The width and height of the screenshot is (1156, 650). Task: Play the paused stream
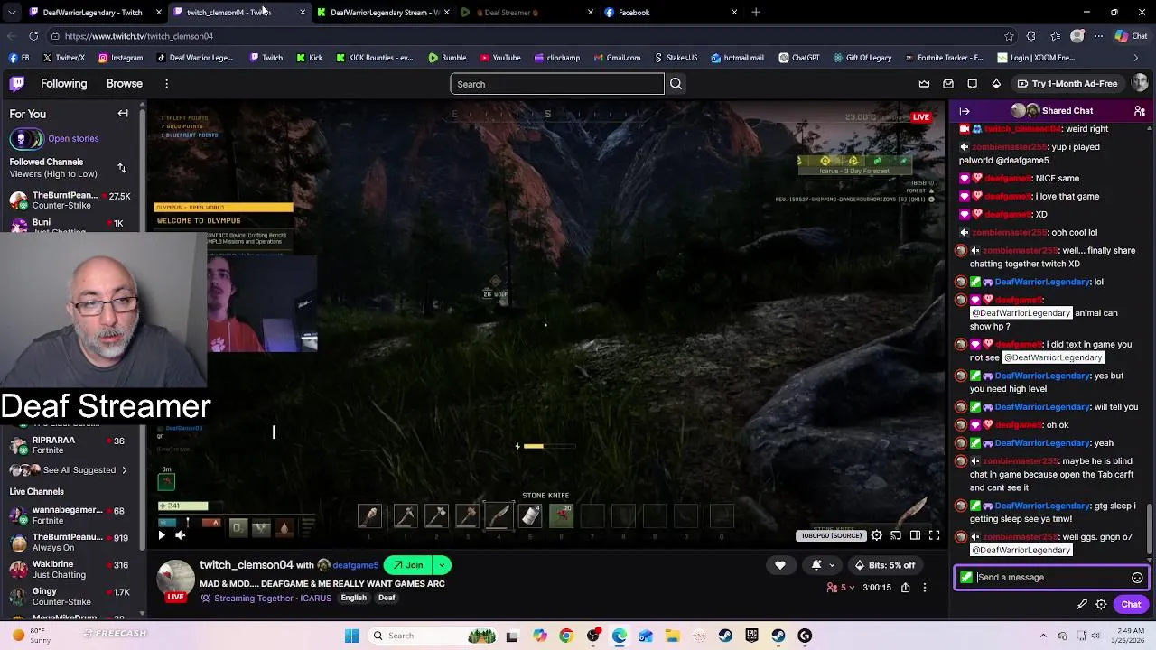tap(162, 535)
